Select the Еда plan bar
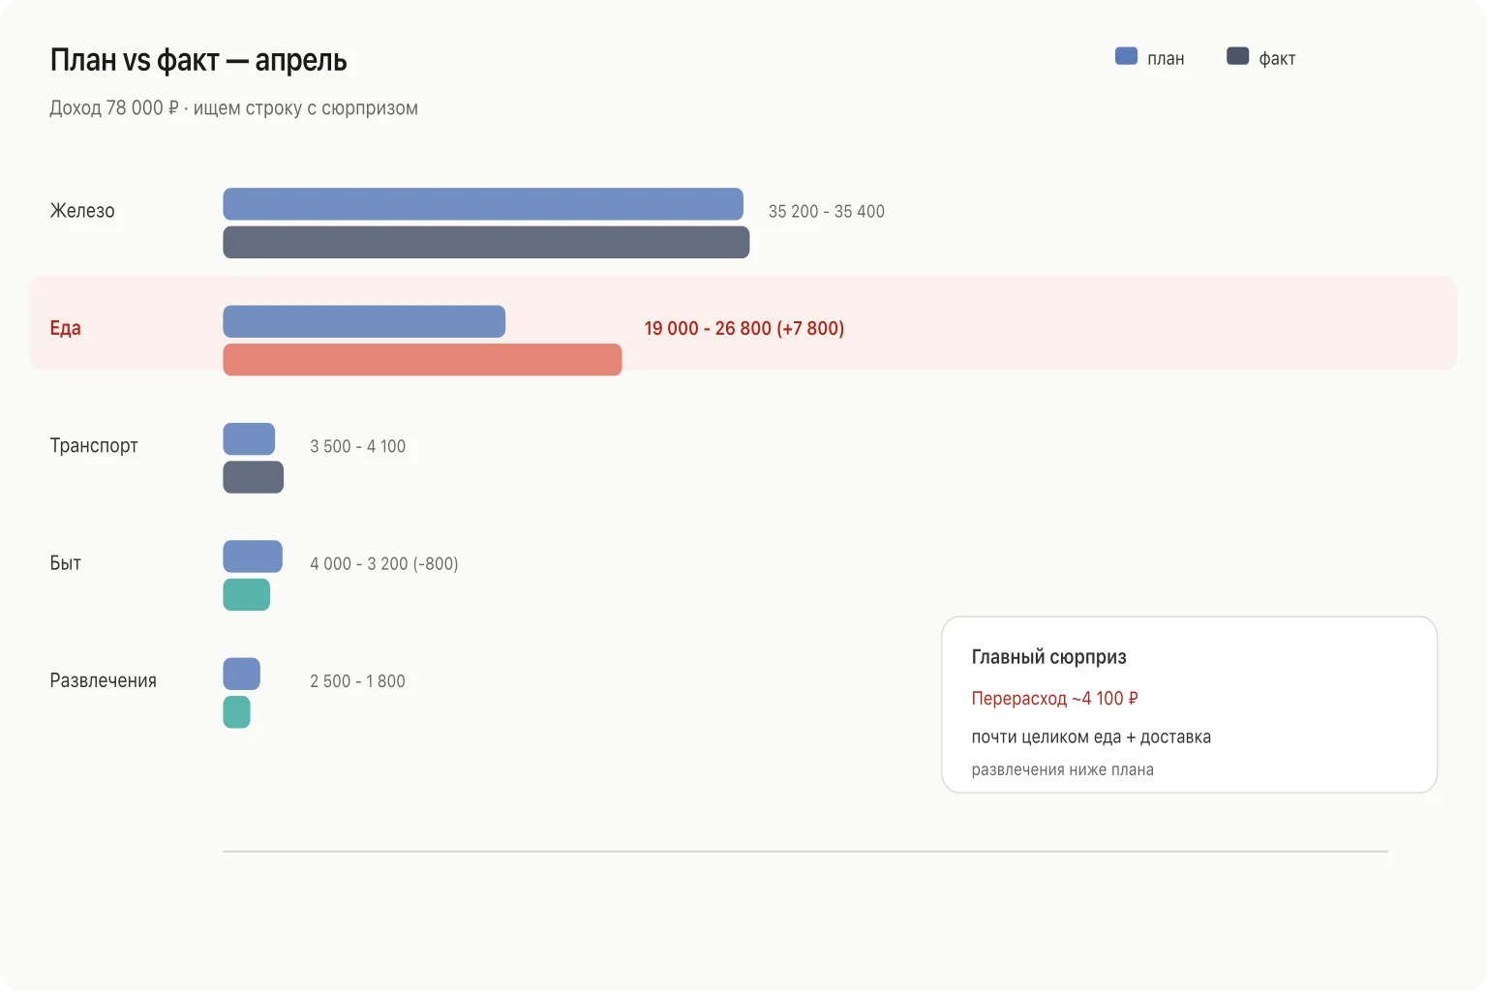 click(x=364, y=321)
